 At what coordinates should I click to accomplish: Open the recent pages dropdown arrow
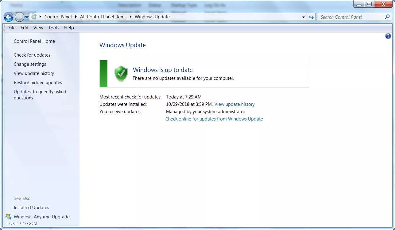27,17
